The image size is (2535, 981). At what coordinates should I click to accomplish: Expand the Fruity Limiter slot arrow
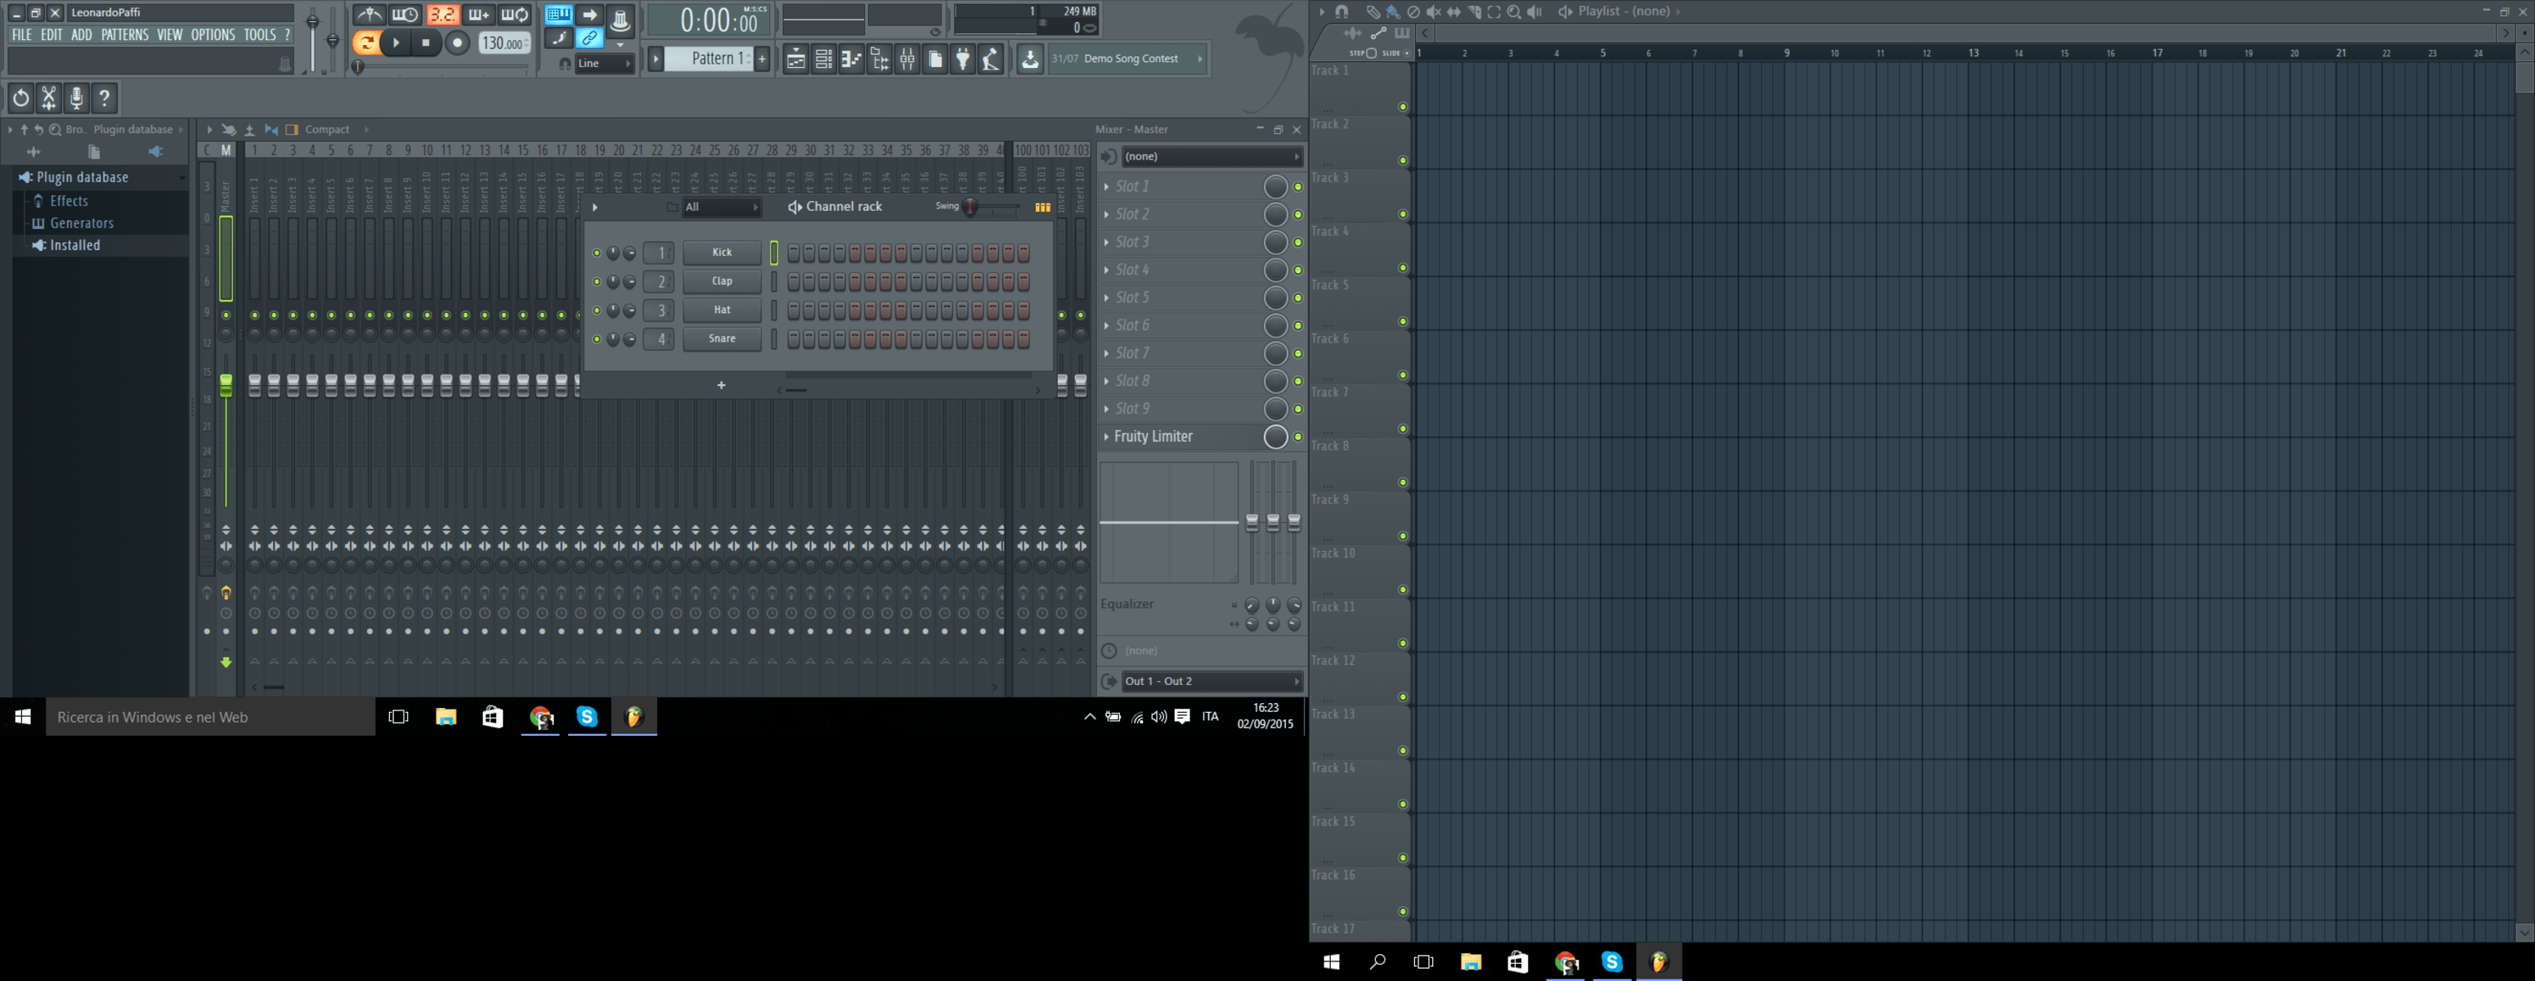pyautogui.click(x=1106, y=437)
